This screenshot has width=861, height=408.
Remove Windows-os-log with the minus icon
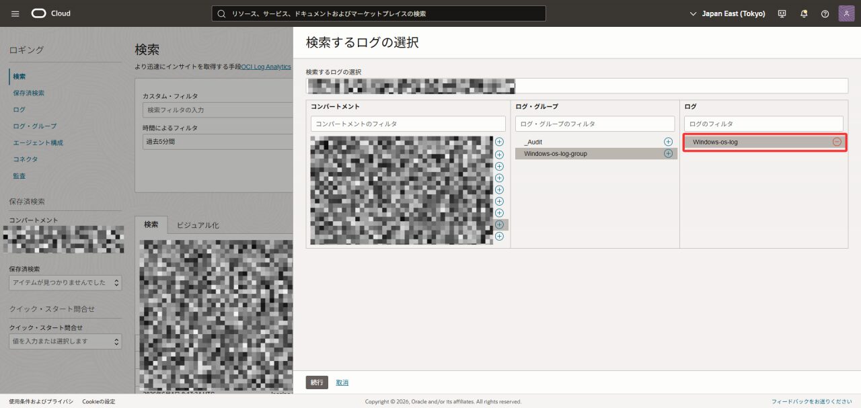click(837, 142)
